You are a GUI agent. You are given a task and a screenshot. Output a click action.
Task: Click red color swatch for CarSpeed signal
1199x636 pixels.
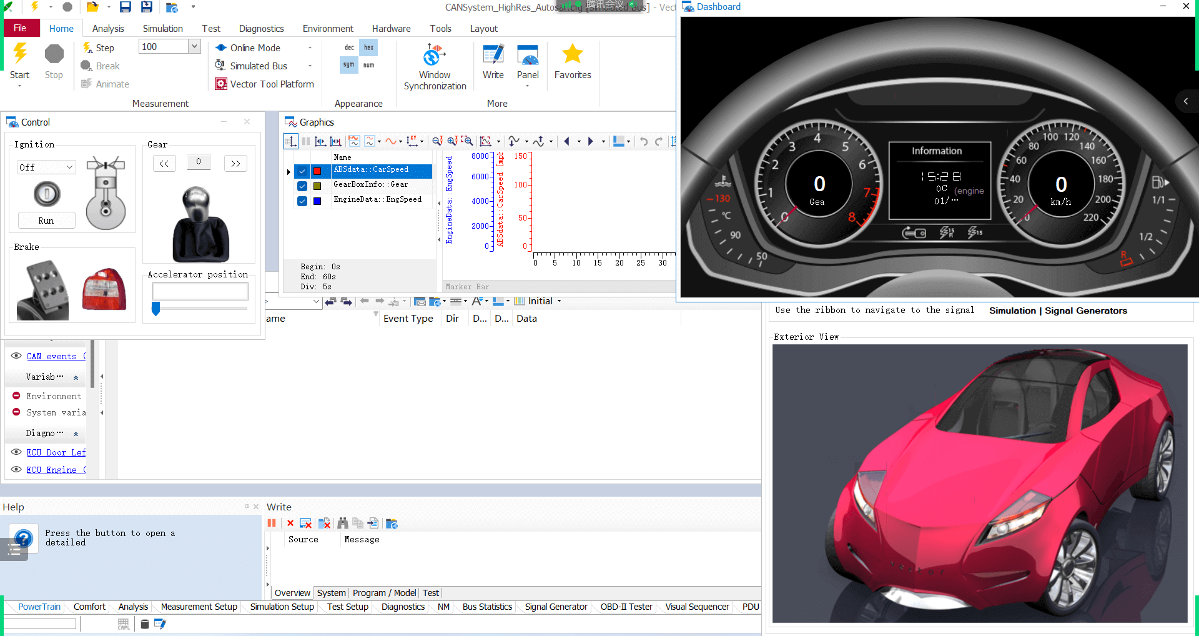317,171
